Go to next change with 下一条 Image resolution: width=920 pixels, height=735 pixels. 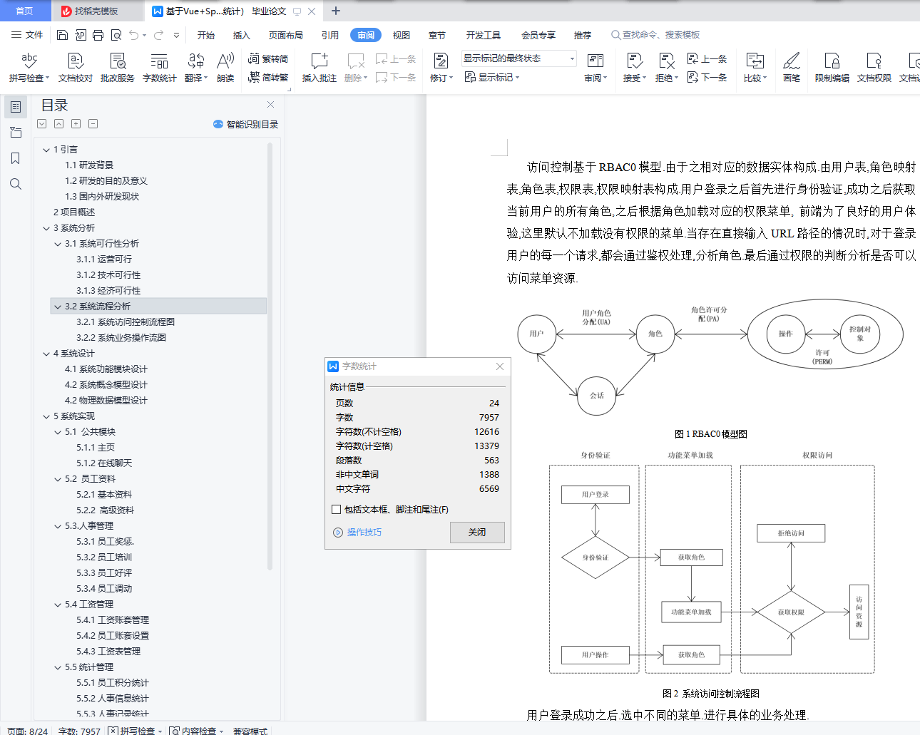pyautogui.click(x=707, y=77)
